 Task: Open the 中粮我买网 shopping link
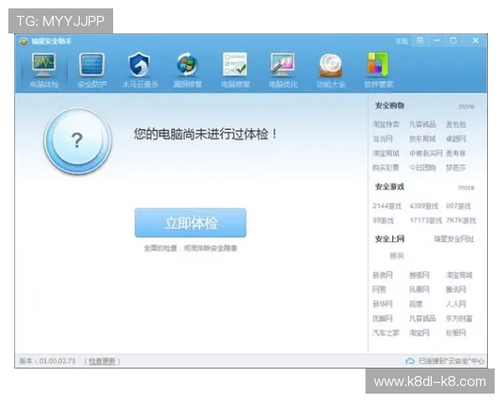point(426,153)
